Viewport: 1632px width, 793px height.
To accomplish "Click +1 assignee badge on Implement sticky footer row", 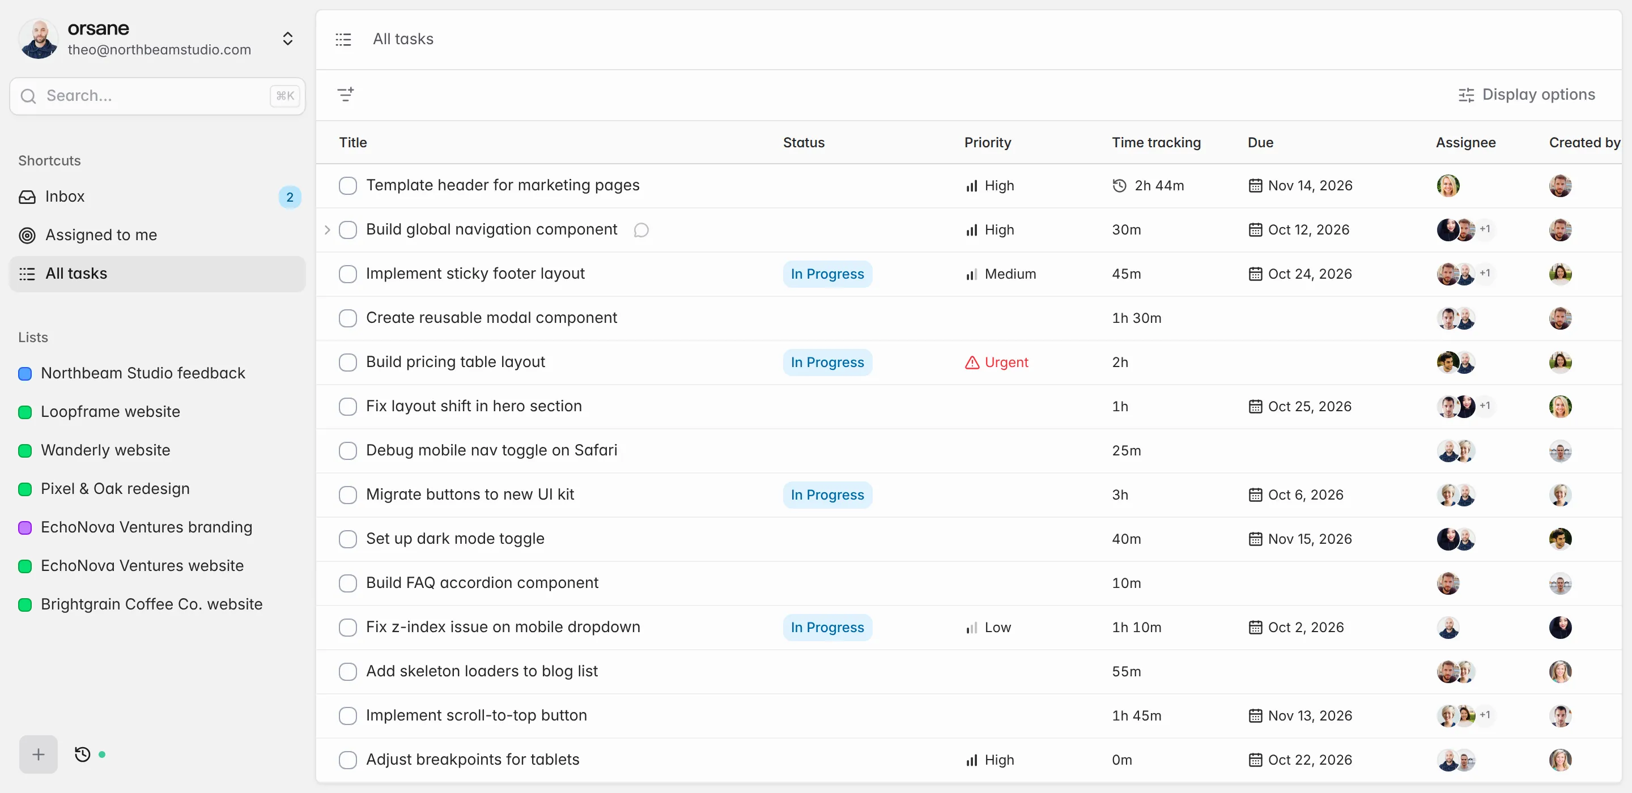I will coord(1485,274).
